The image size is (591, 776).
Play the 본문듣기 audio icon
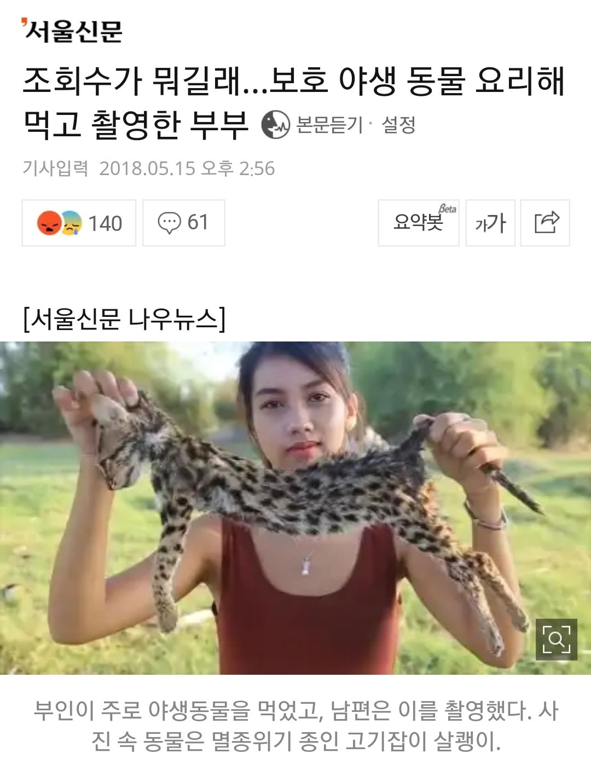[275, 124]
